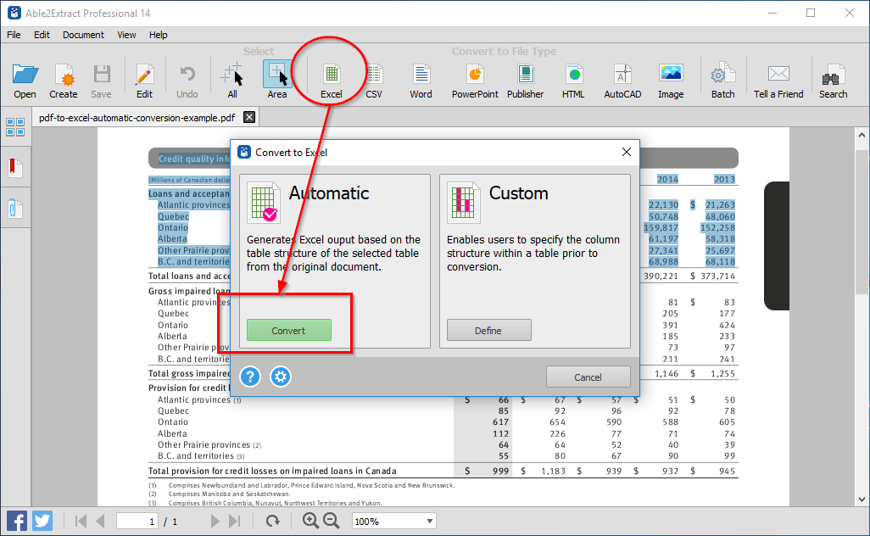Open the Help menu
The width and height of the screenshot is (870, 536).
coord(158,35)
